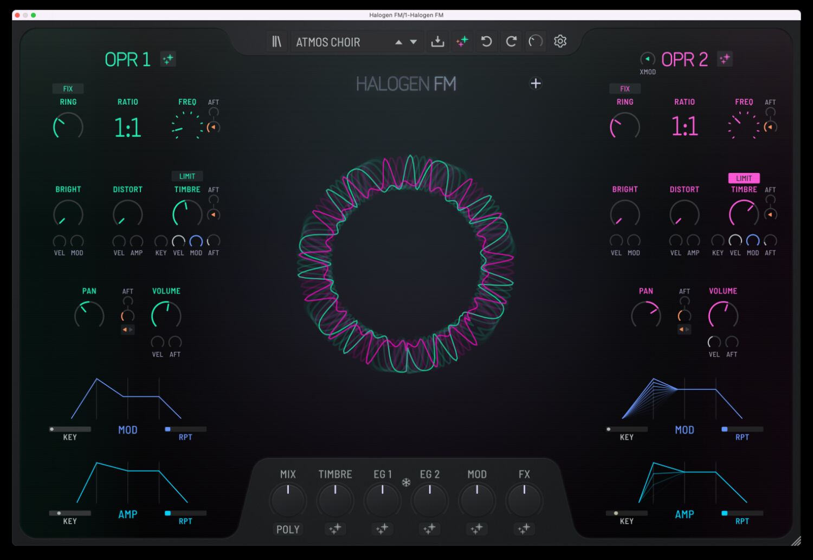Load the next preset with the down arrow
The width and height of the screenshot is (813, 560).
point(412,41)
